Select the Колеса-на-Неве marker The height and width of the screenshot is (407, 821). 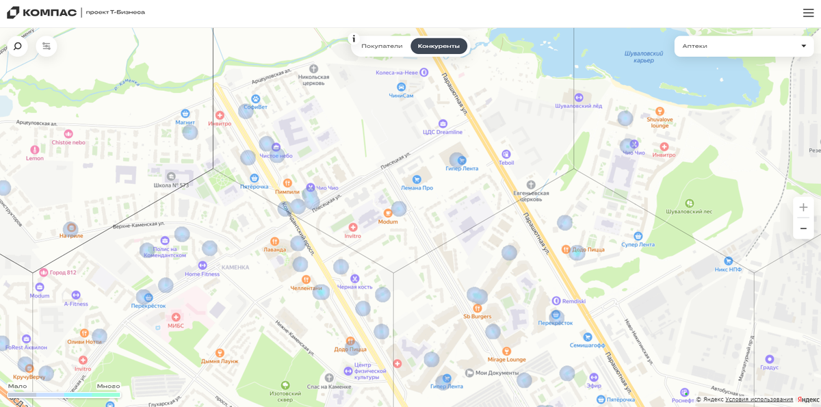pos(423,72)
